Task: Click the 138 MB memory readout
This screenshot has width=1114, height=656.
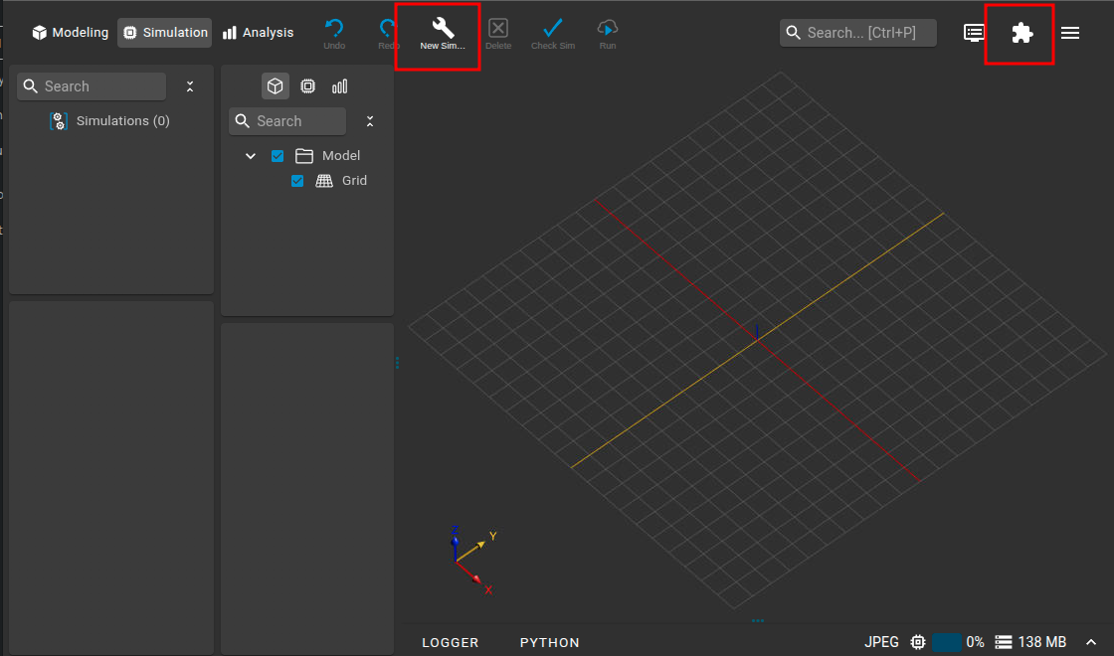Action: tap(1042, 642)
